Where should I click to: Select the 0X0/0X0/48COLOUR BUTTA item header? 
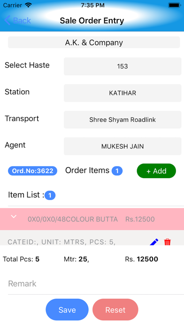[x=92, y=219]
